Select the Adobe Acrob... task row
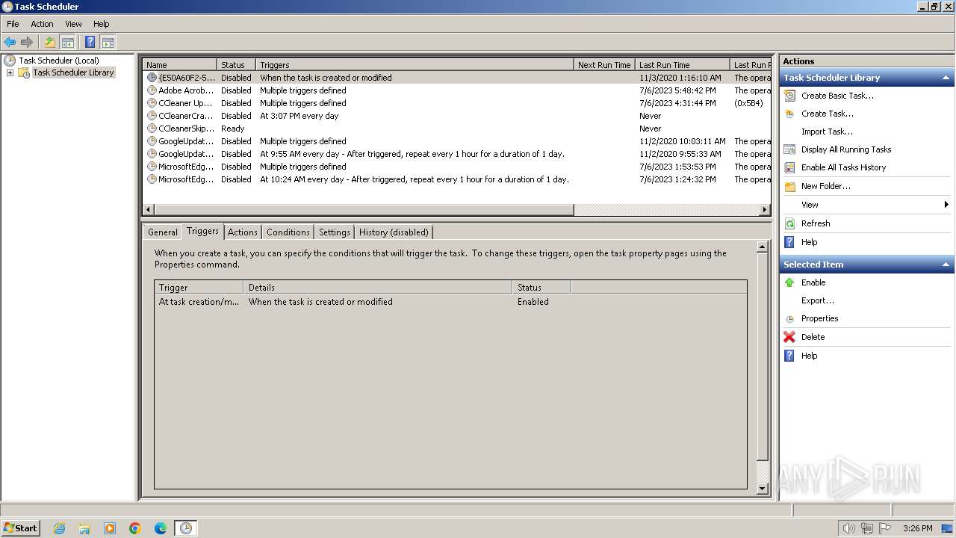This screenshot has width=956, height=538. 456,90
